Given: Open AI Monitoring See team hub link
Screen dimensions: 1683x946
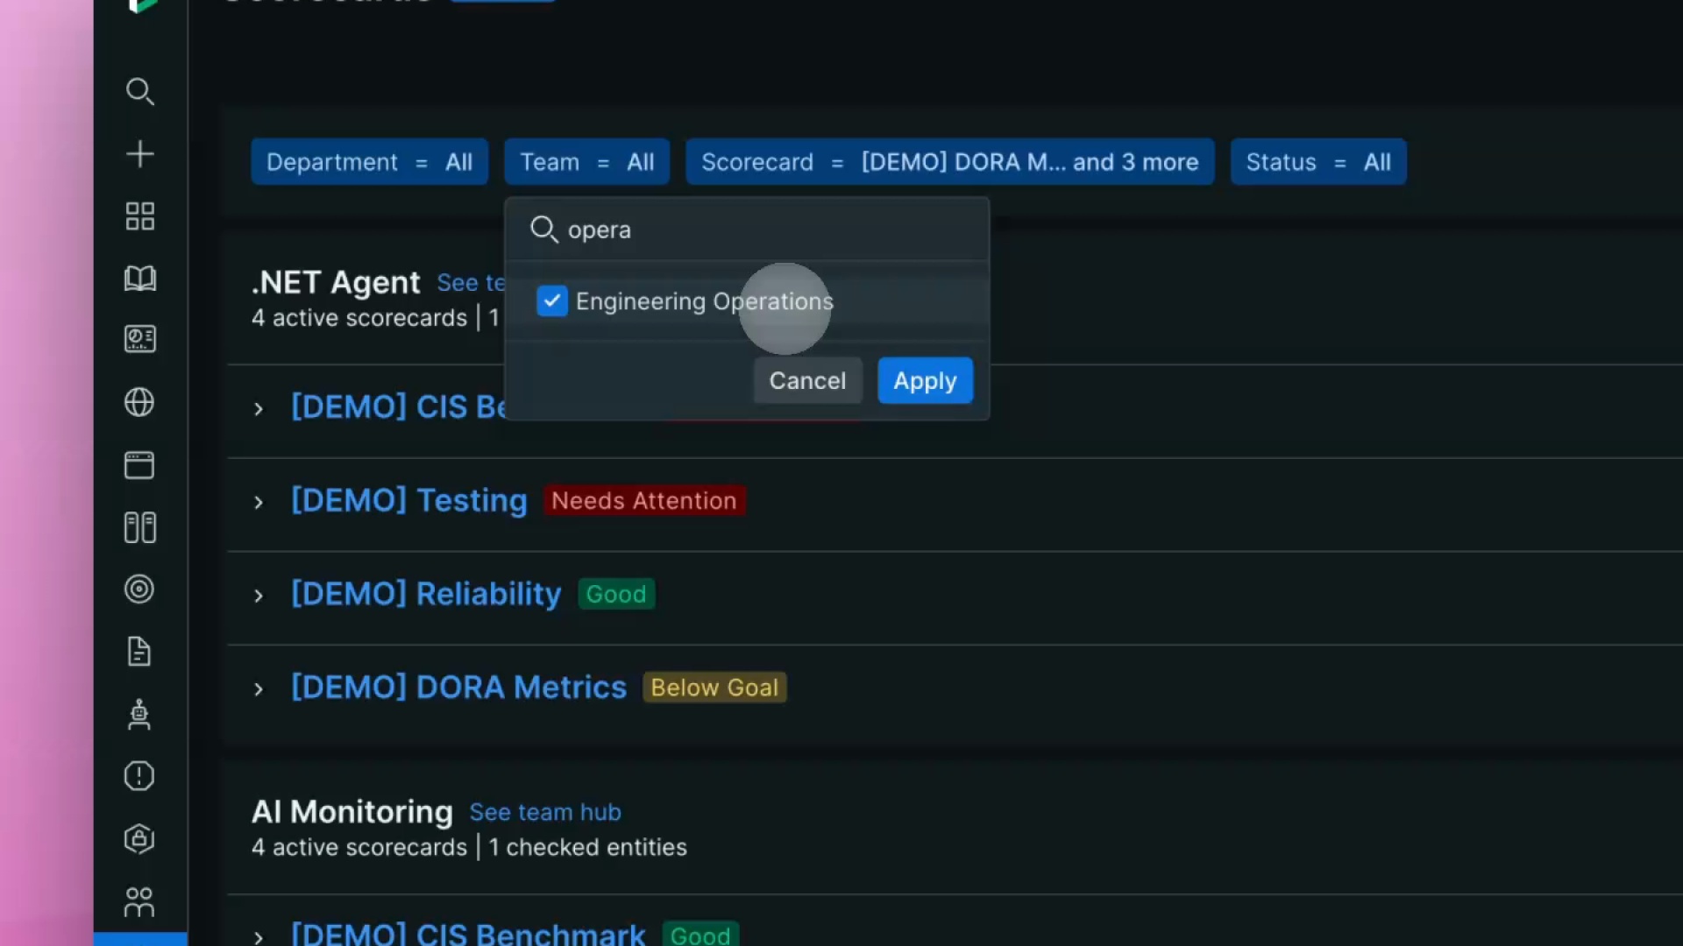Looking at the screenshot, I should [544, 812].
